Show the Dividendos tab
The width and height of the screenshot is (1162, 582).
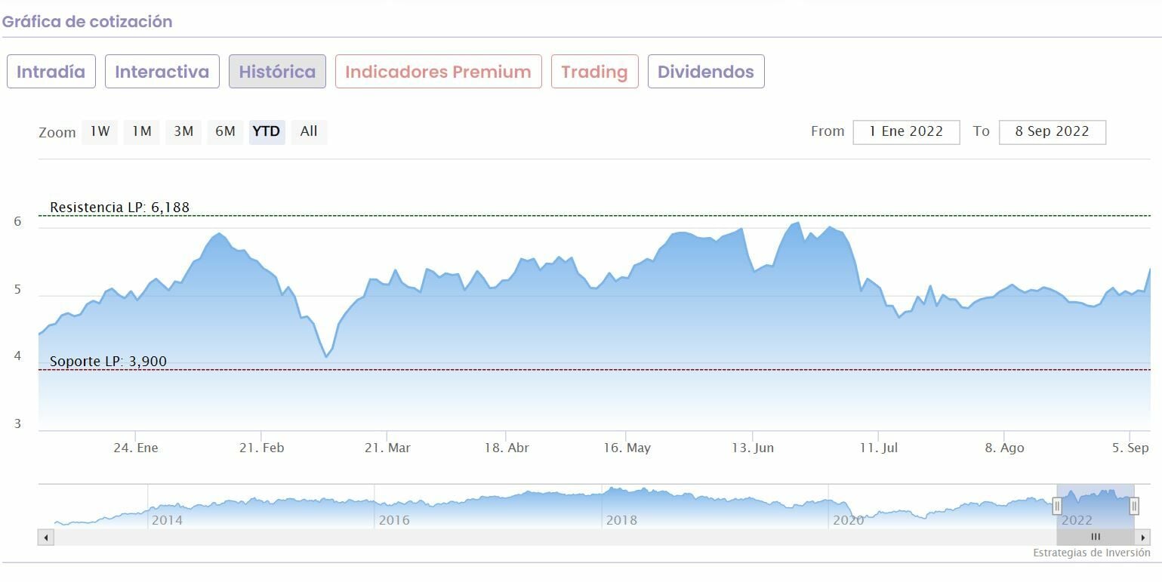point(705,72)
